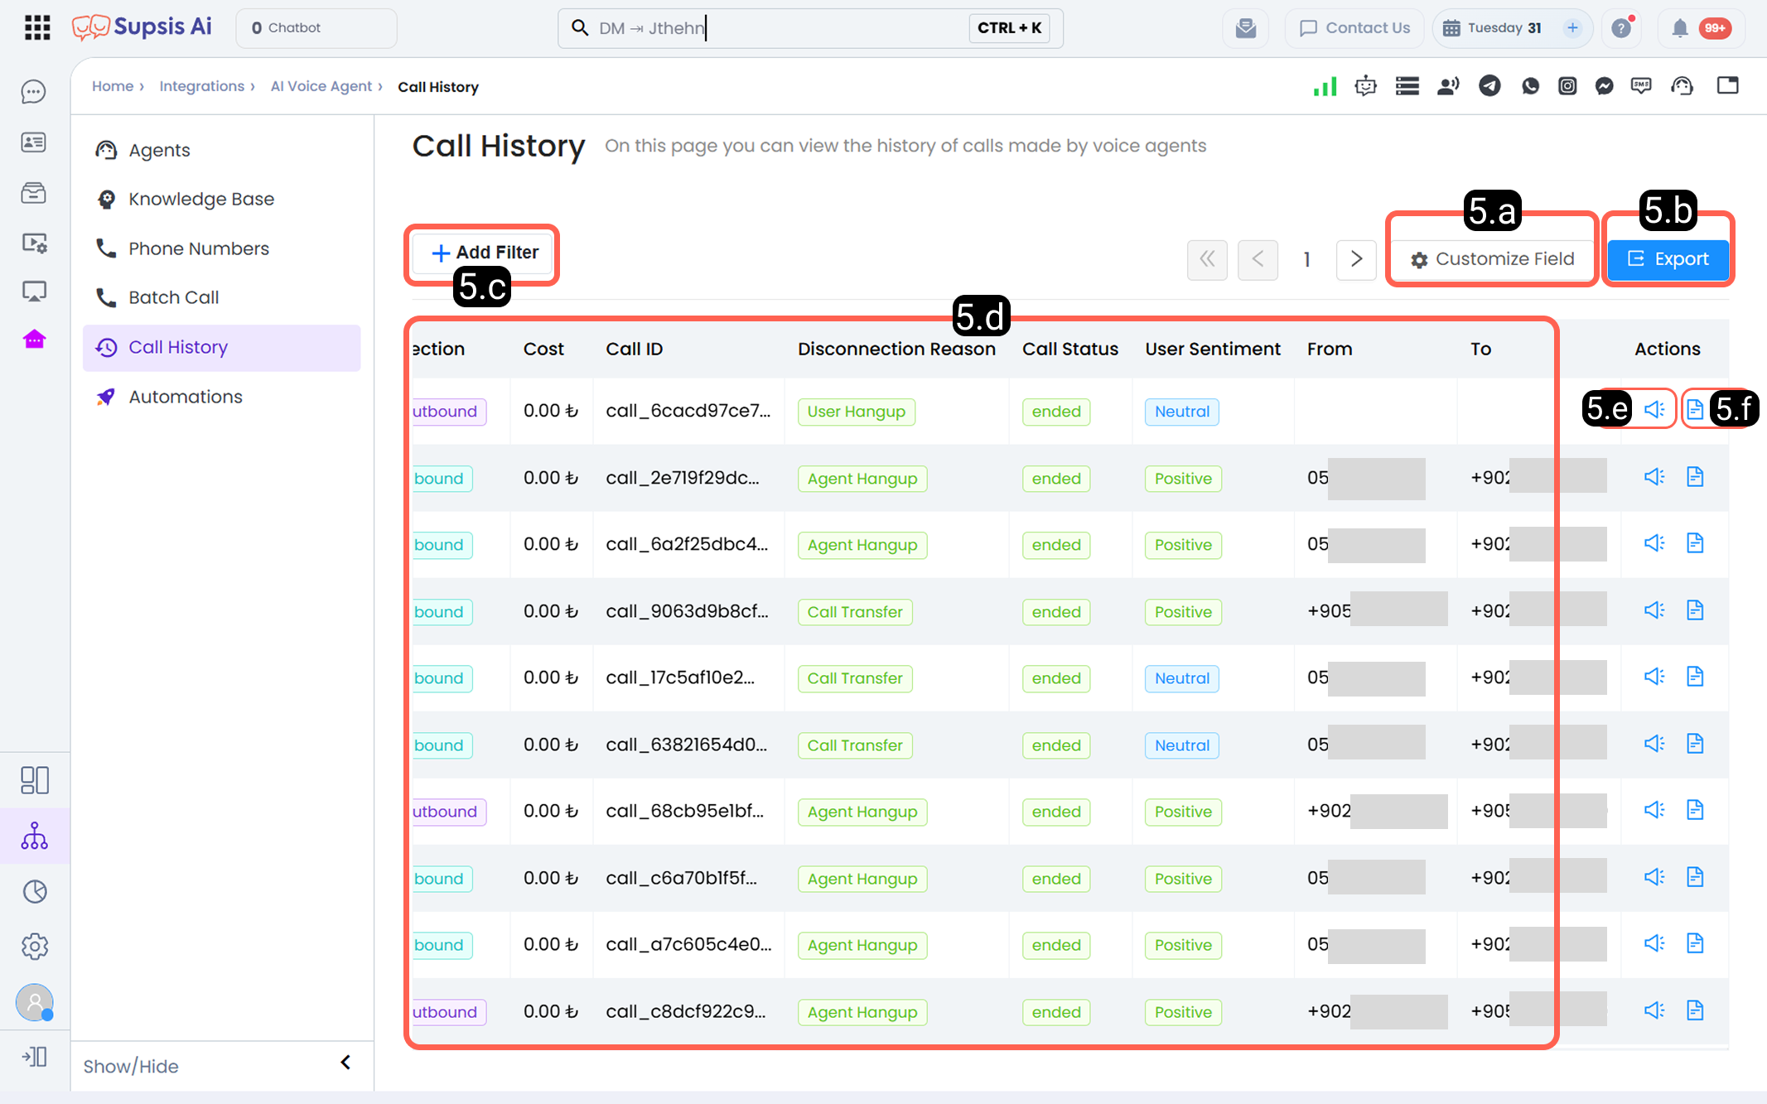Open transcript for call_63821654d0 row
Image resolution: width=1767 pixels, height=1104 pixels.
tap(1695, 744)
